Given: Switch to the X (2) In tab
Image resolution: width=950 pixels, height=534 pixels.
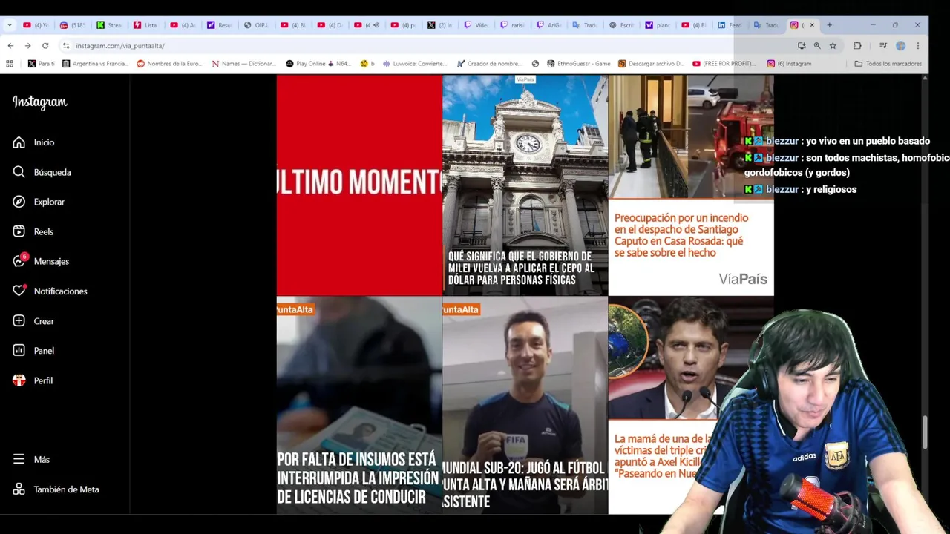Looking at the screenshot, I should click(439, 25).
